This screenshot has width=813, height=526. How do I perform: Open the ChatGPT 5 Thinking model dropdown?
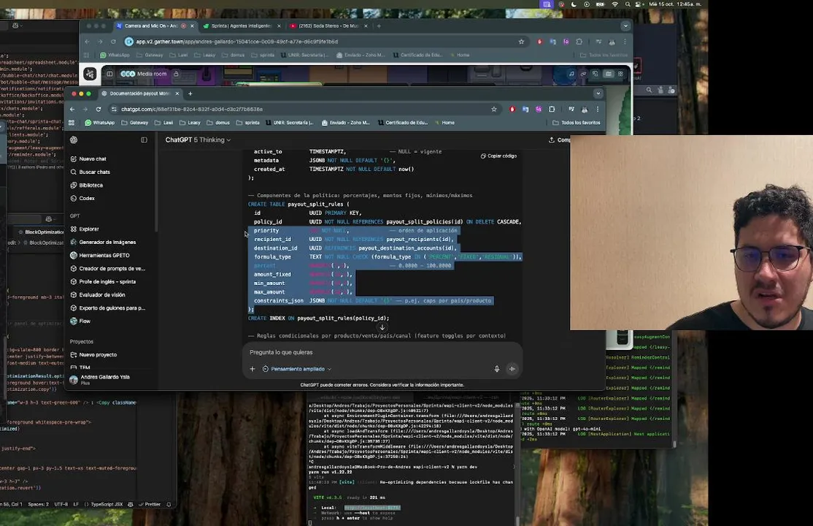[198, 140]
